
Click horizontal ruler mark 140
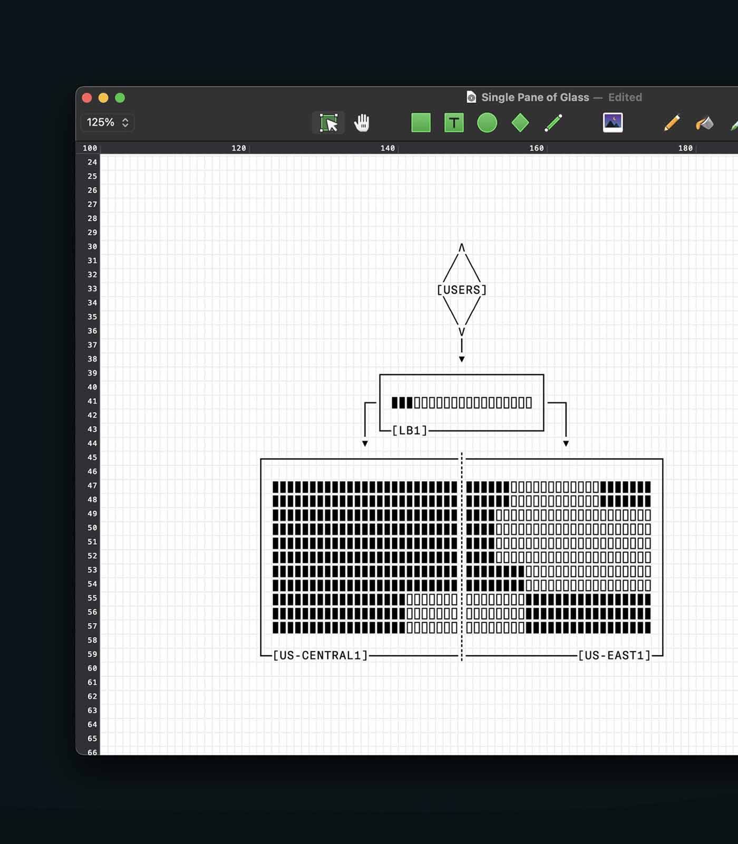click(x=387, y=148)
